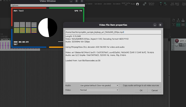
Task: Click the ReaBlink horseshoe magnet icon
Action: [137, 4]
